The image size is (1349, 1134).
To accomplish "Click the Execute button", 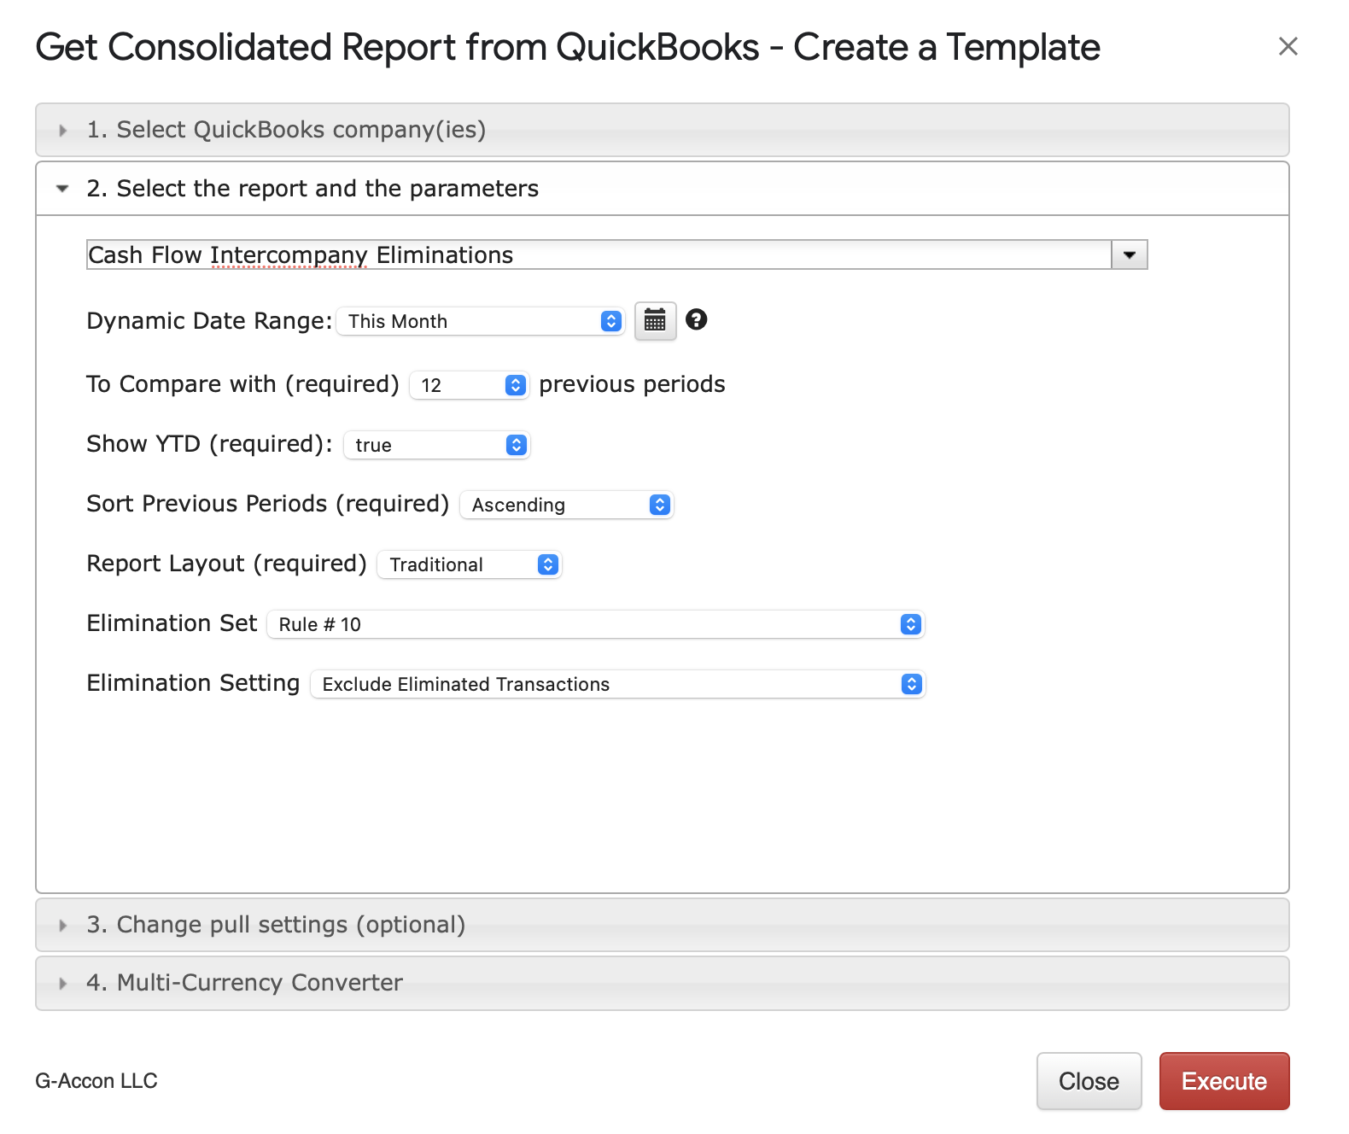I will coord(1224,1081).
